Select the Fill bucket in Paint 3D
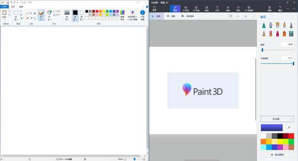The image size is (298, 161). [291, 34]
